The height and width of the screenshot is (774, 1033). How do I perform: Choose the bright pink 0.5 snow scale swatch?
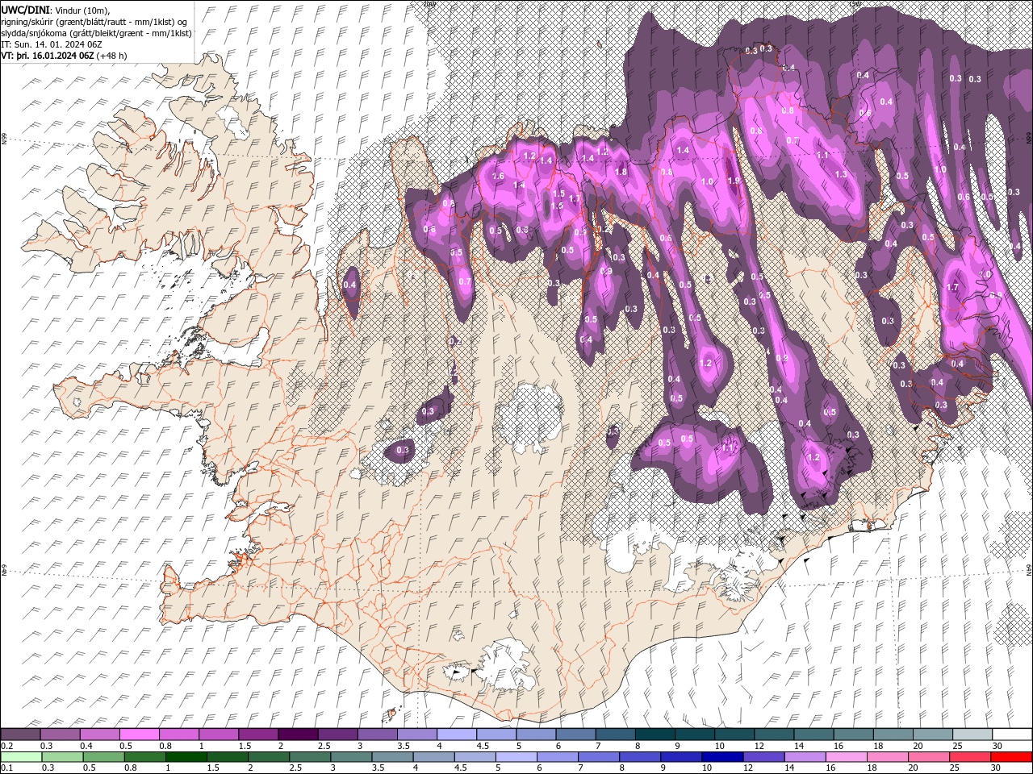coord(139,734)
